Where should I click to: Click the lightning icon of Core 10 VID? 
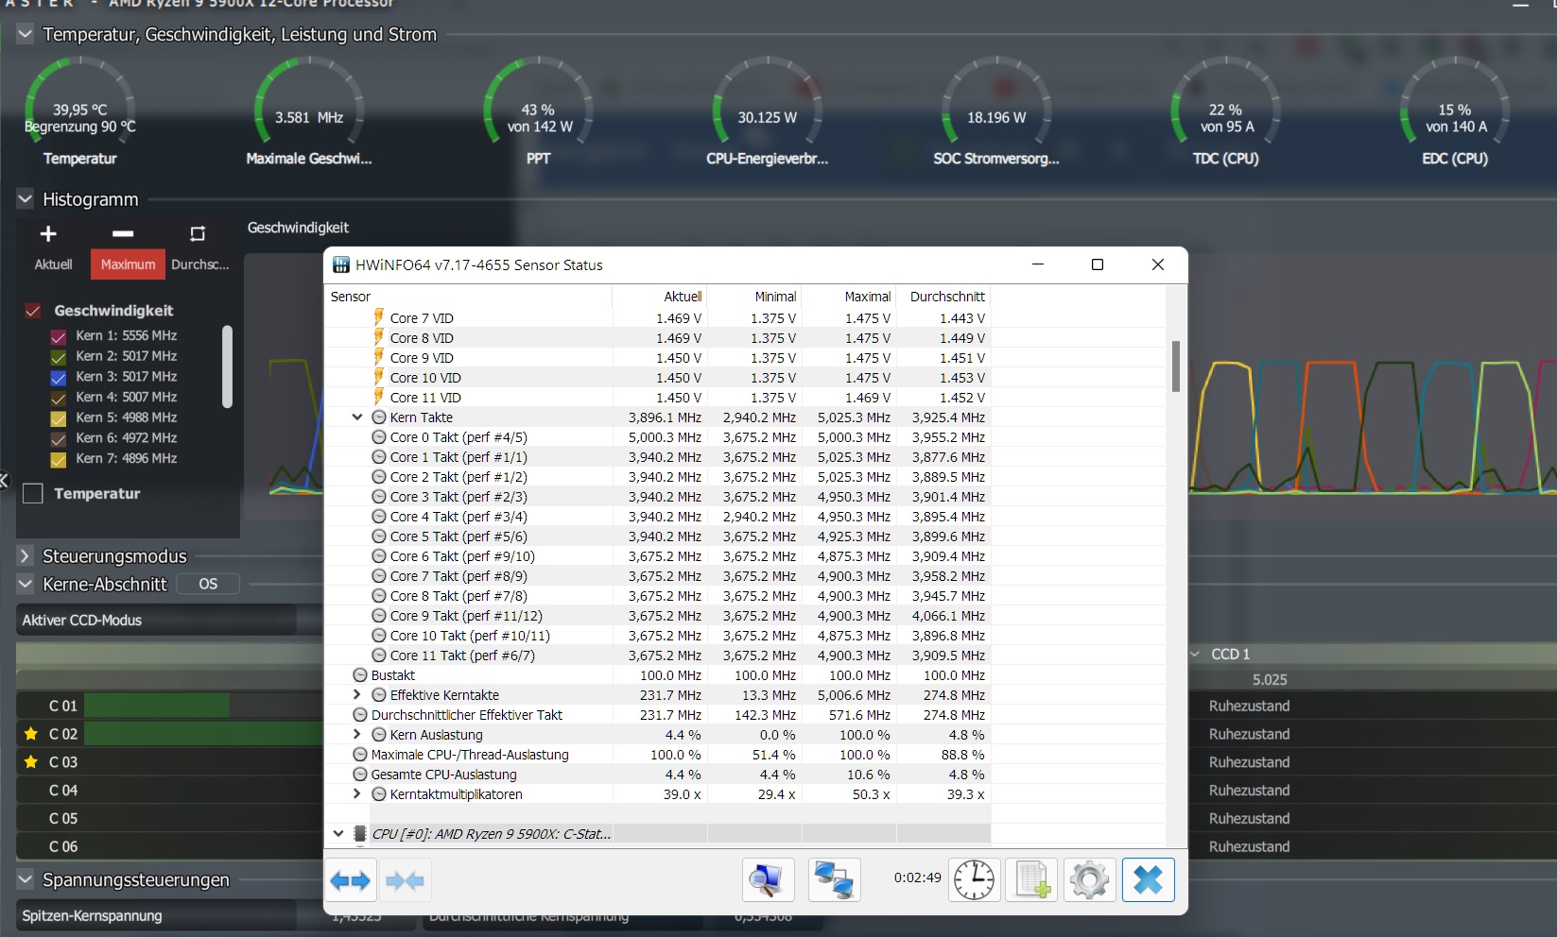pyautogui.click(x=378, y=377)
